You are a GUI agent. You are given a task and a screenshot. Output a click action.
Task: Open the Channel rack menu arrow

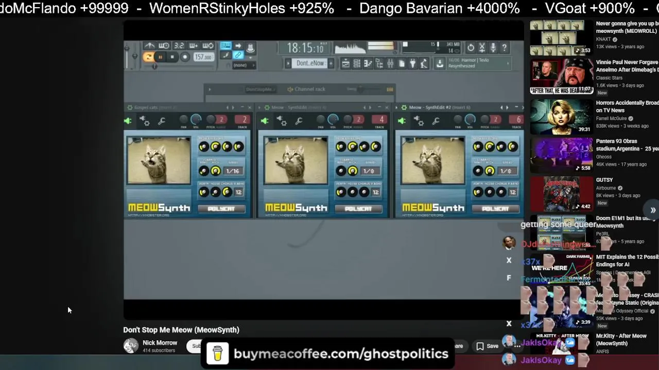point(209,89)
